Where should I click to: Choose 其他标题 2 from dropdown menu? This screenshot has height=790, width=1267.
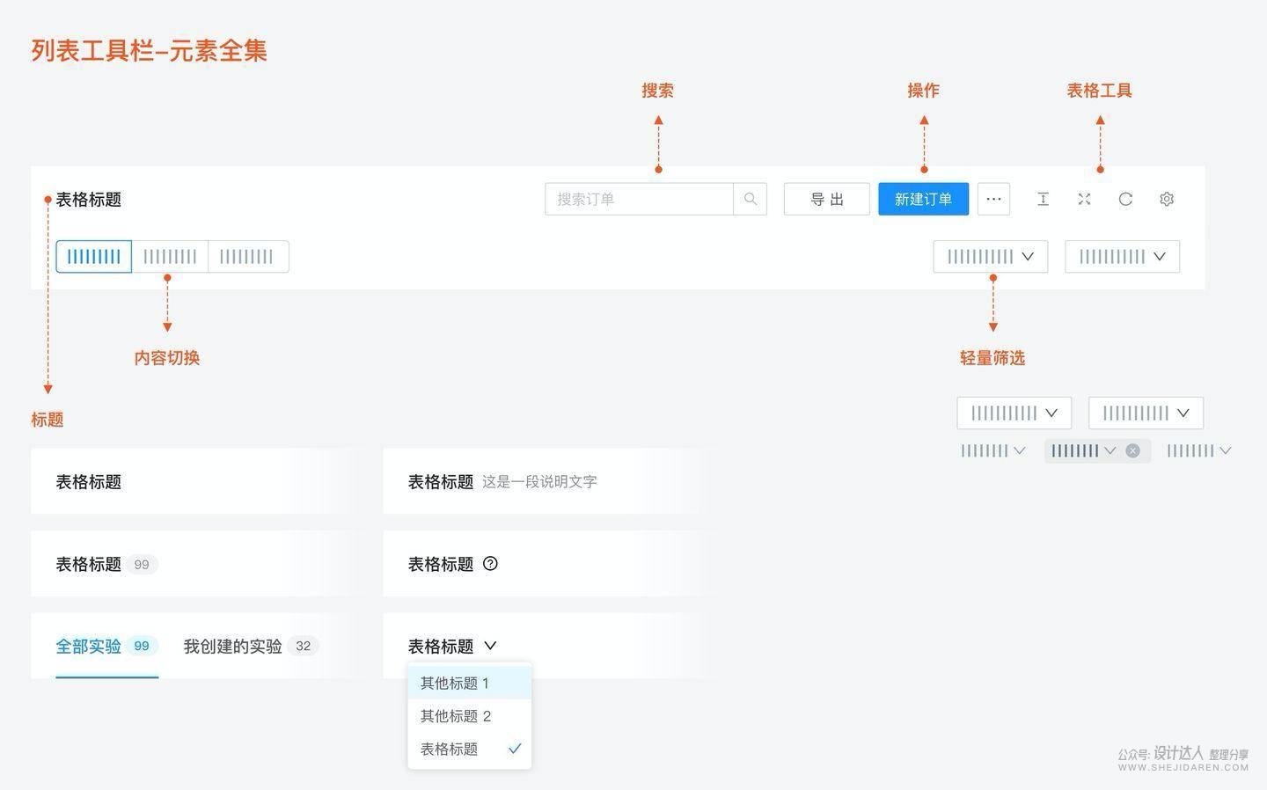click(470, 716)
